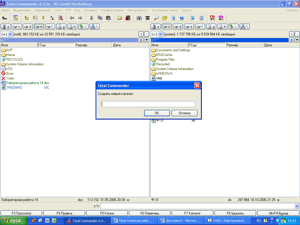Screen dimensions: 300x225
Task: Open right panel directory history arrow
Action: point(297,40)
